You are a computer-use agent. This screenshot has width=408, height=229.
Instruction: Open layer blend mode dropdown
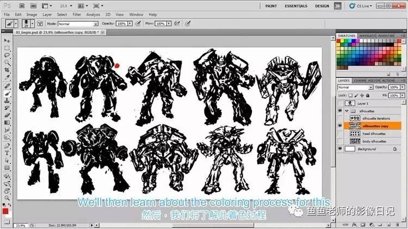coord(355,87)
